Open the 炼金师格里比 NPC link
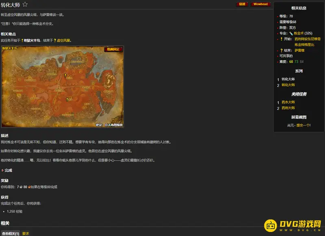The image size is (325, 236). click(x=304, y=45)
